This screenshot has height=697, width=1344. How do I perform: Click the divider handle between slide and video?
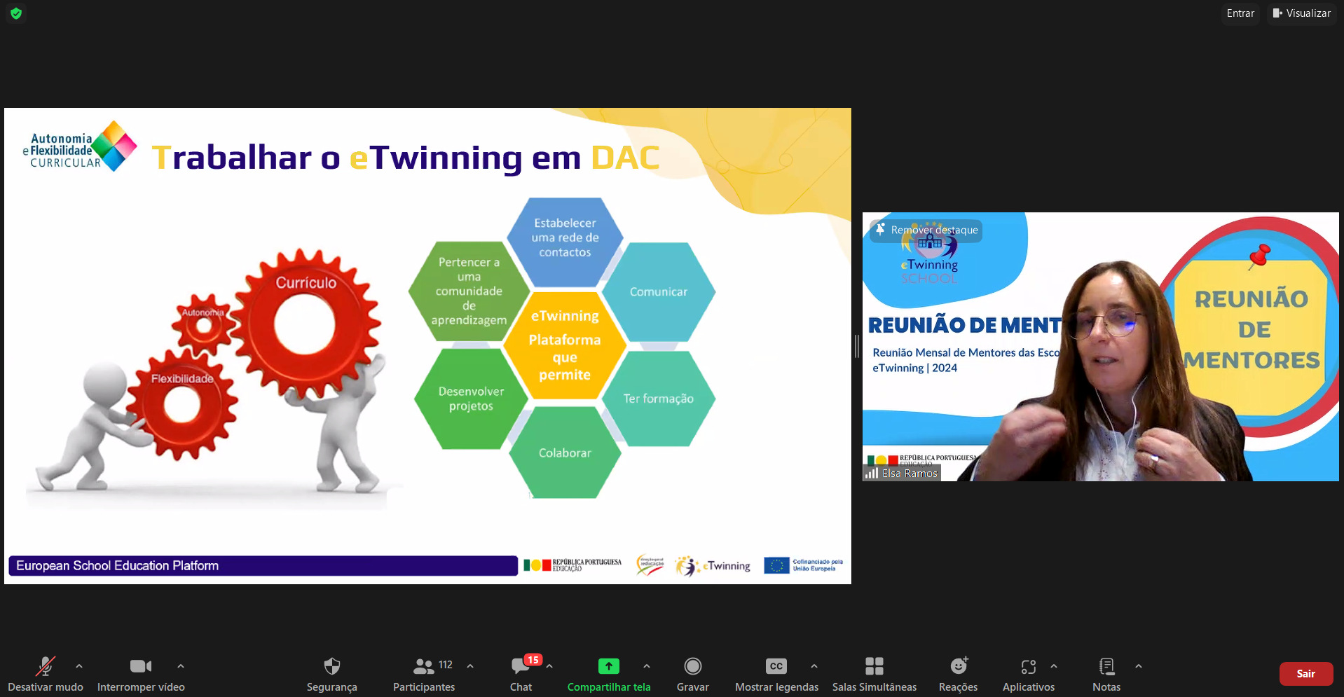(856, 346)
